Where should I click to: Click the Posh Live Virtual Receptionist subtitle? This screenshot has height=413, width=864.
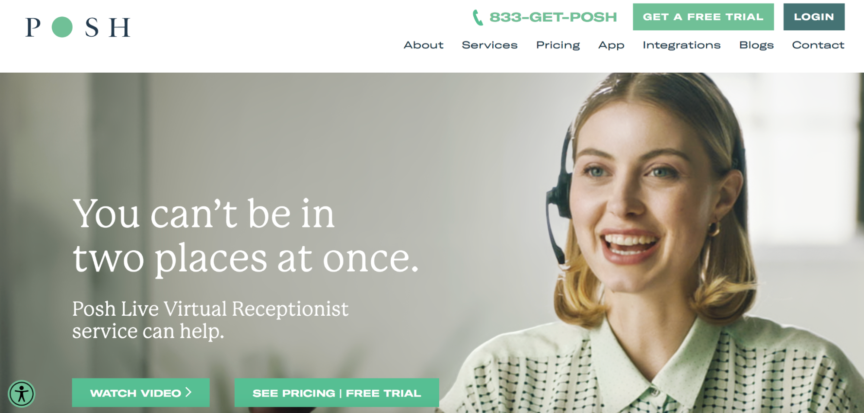pos(210,320)
